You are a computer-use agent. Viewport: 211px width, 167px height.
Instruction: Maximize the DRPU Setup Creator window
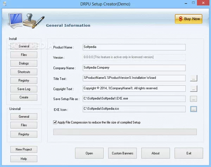coord(193,3)
